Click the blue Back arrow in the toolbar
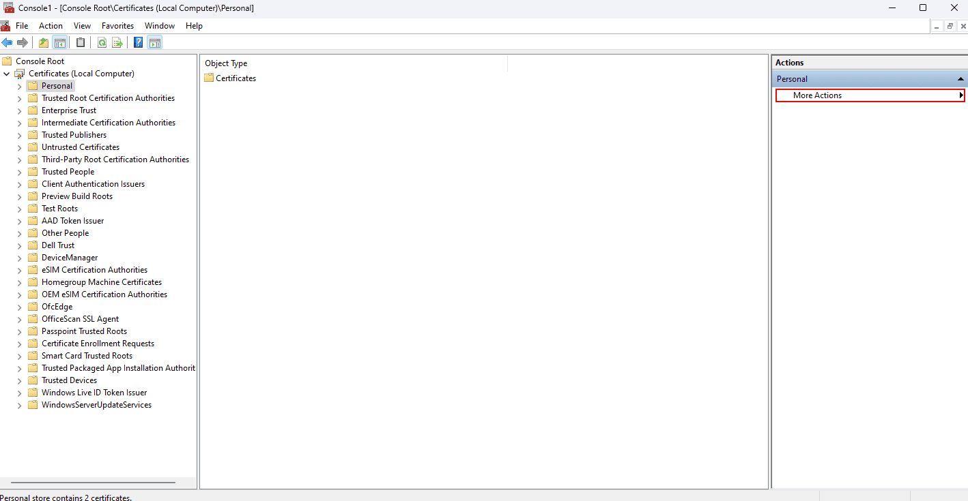Viewport: 968px width, 501px height. click(7, 43)
